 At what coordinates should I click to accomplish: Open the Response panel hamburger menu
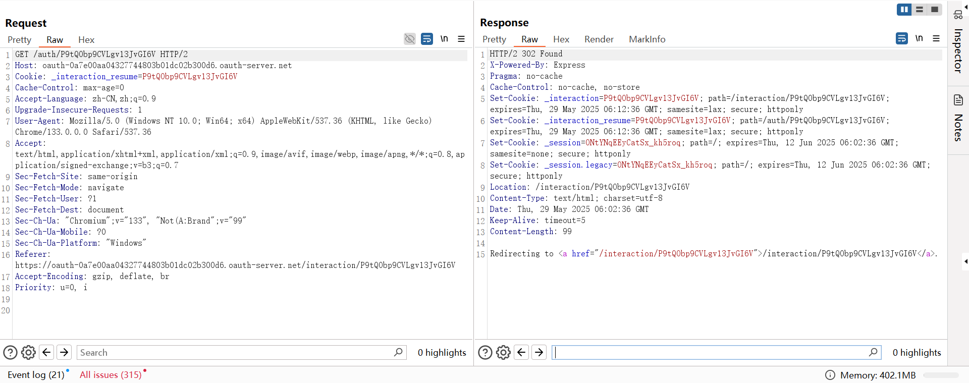[936, 38]
